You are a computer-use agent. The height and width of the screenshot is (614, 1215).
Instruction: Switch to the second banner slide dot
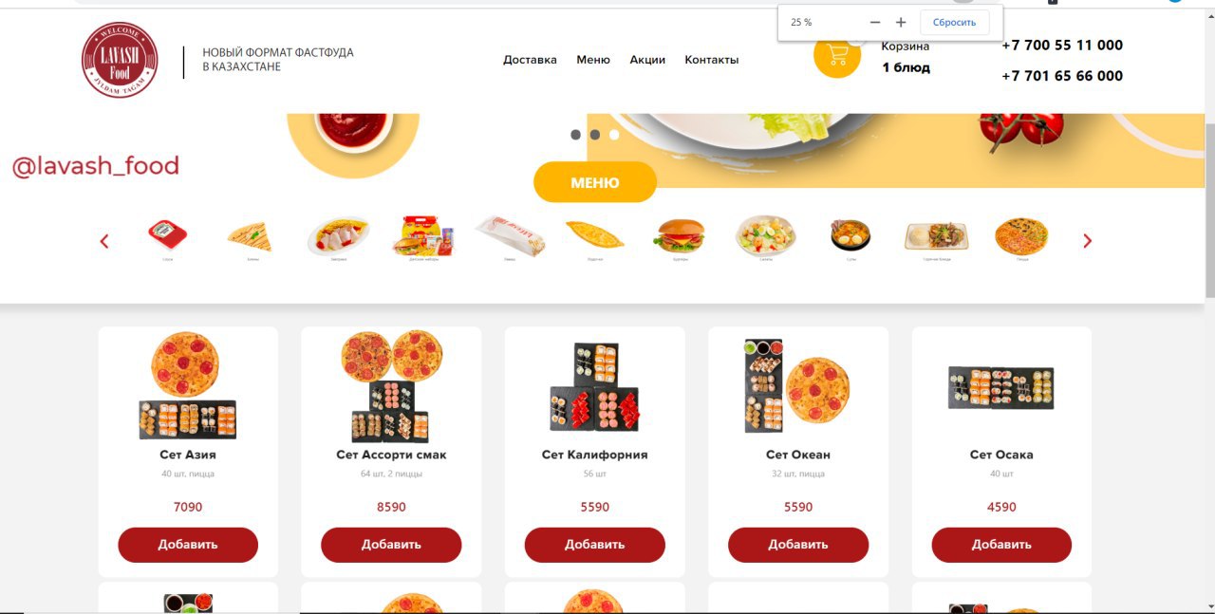click(x=595, y=135)
